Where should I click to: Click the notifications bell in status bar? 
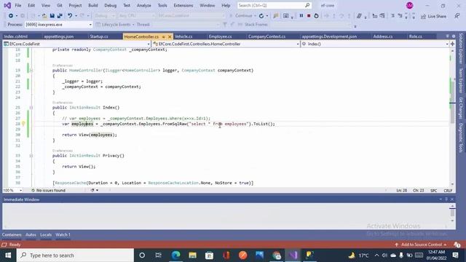(457, 245)
